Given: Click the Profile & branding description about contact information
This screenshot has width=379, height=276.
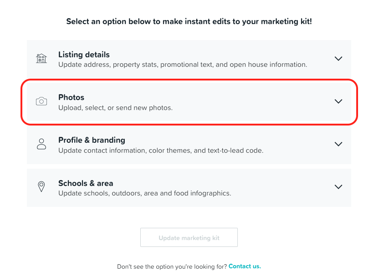Looking at the screenshot, I should point(161,151).
